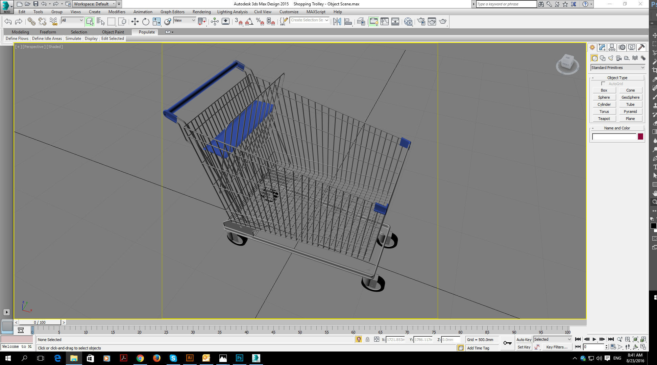Collapse the Object Type rollout

coord(617,78)
